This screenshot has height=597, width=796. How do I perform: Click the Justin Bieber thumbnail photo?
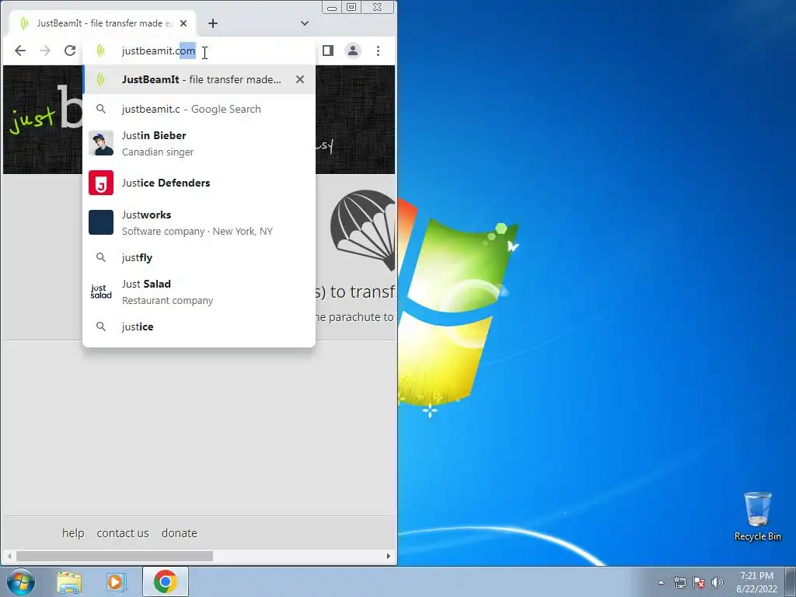(101, 143)
